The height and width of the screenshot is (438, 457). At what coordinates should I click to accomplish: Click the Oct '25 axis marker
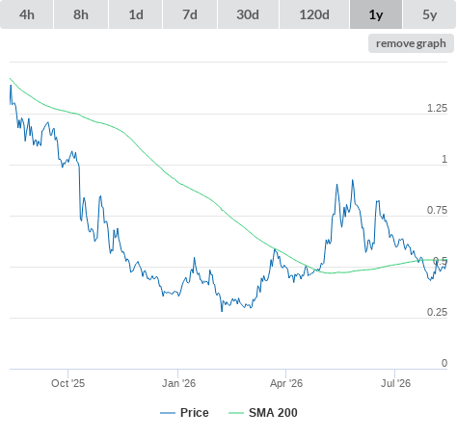[x=67, y=383]
